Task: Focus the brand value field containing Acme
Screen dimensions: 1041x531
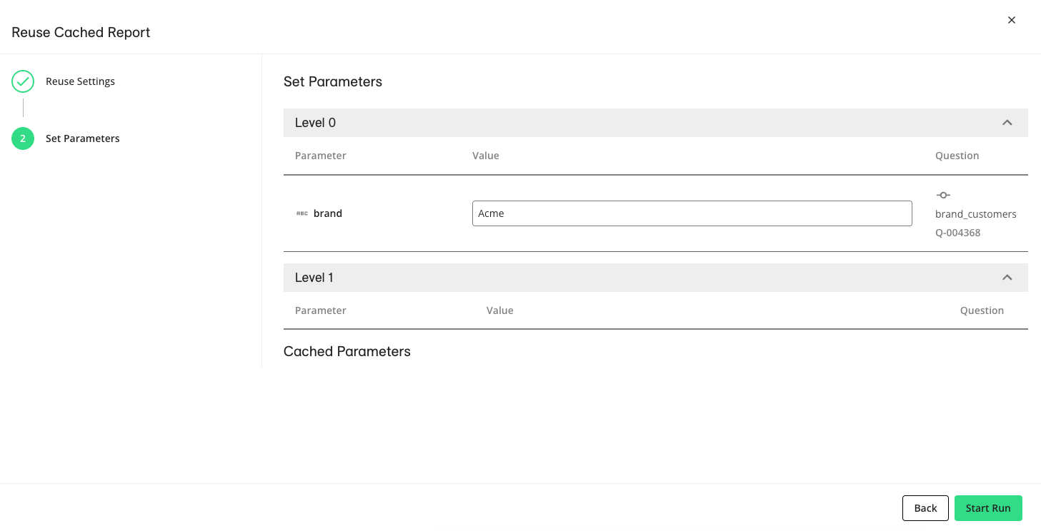Action: tap(692, 213)
